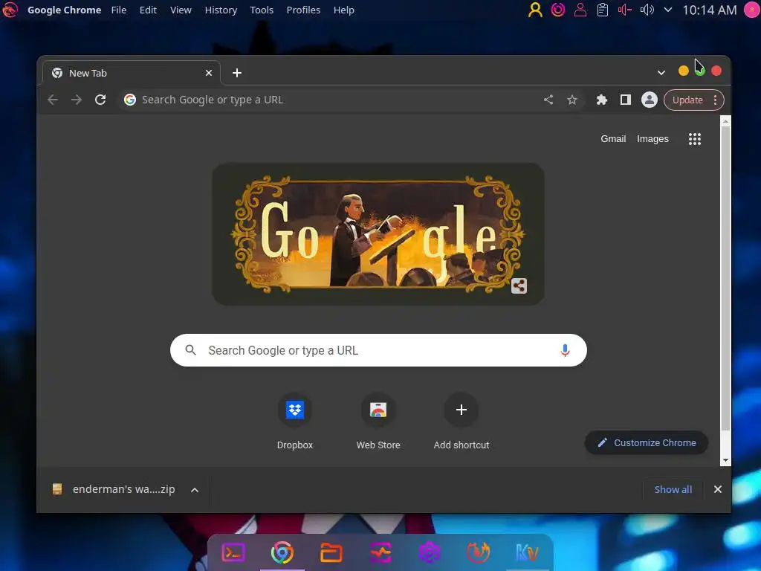
Task: Close the New Tab tab
Action: (x=209, y=73)
